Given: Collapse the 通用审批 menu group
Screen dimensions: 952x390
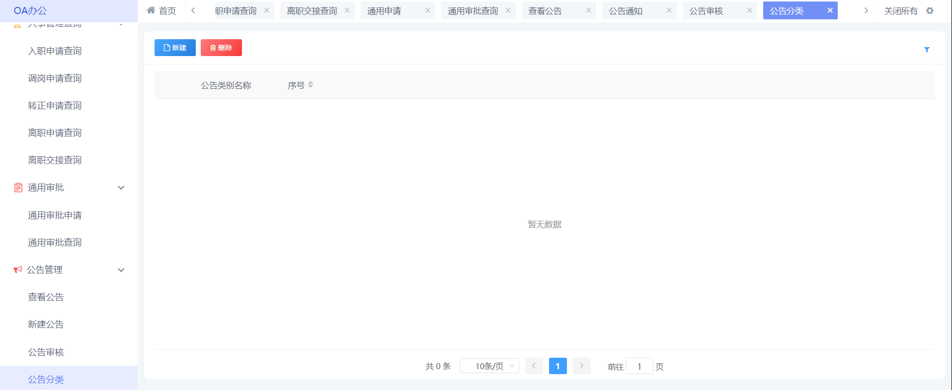Looking at the screenshot, I should [x=121, y=188].
